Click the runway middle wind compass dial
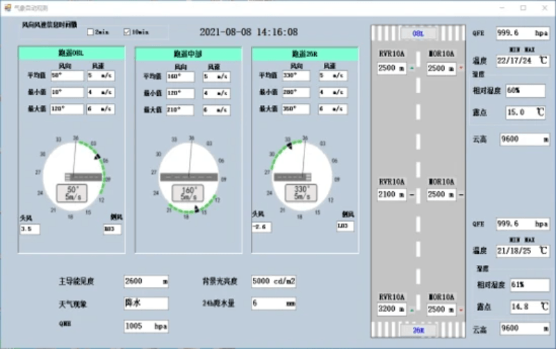This screenshot has height=349, width=556. pos(188,177)
